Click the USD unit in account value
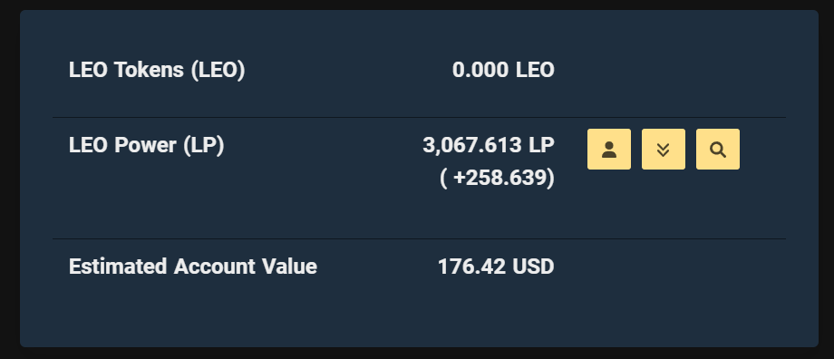The height and width of the screenshot is (359, 834). [533, 267]
